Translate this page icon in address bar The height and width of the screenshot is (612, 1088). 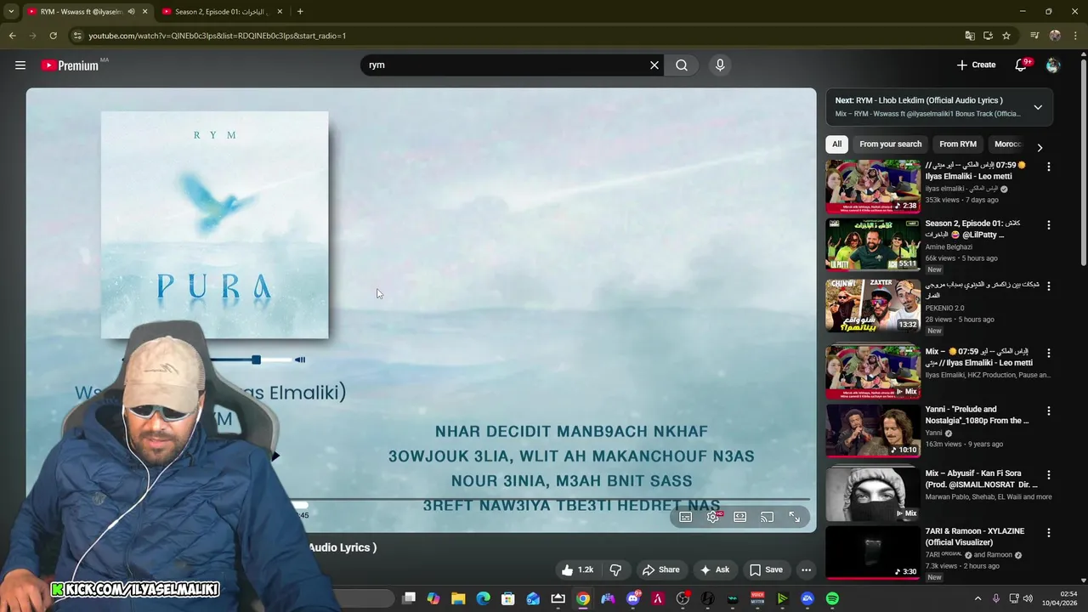pos(970,36)
